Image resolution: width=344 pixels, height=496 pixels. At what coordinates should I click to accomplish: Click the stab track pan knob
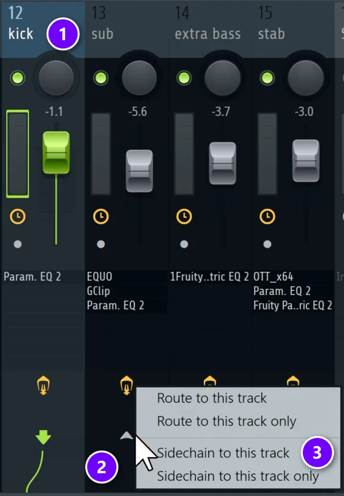click(x=306, y=78)
